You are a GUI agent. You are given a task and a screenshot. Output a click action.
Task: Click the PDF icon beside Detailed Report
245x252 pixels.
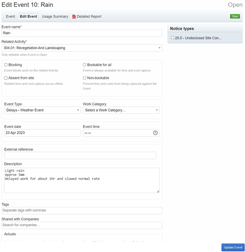(74, 16)
